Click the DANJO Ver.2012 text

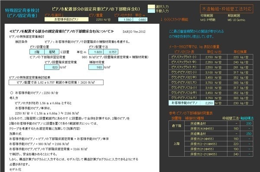134,32
